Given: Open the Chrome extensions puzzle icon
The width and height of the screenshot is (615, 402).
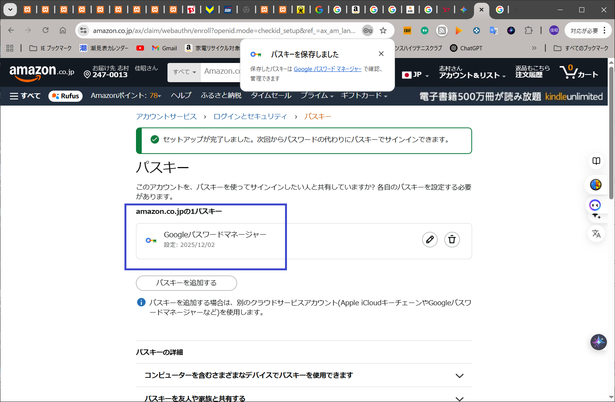Looking at the screenshot, I should (529, 30).
